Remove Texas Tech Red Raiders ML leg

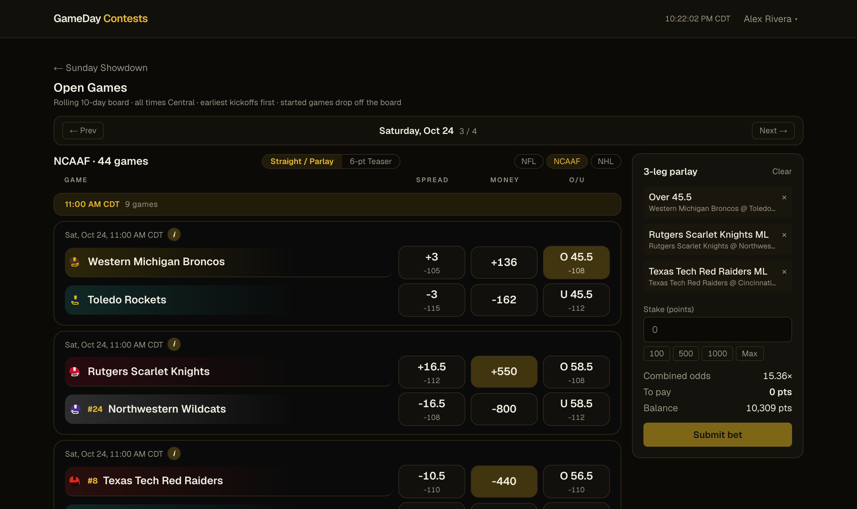[x=784, y=272]
